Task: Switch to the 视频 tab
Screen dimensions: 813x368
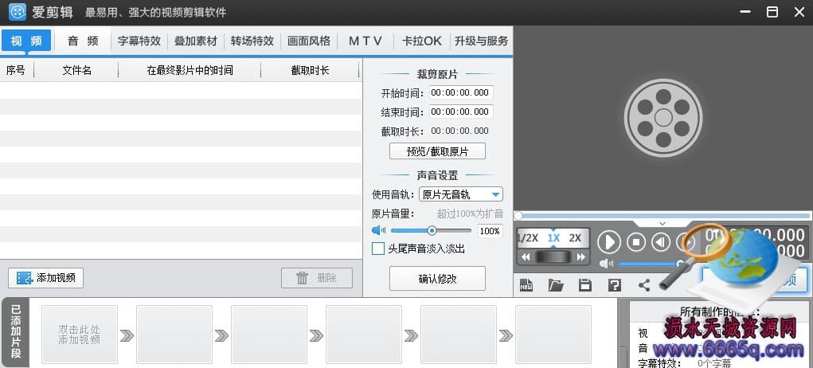Action: pyautogui.click(x=26, y=41)
